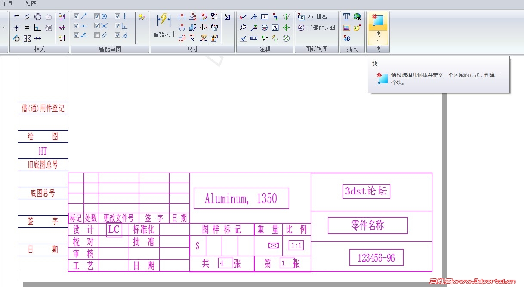The width and height of the screenshot is (524, 287).
Task: Select the Text insert tool icon
Action: point(347,17)
